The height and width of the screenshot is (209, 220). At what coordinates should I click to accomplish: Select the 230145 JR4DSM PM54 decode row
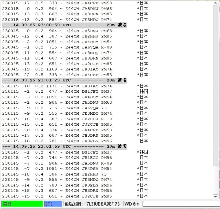(75, 168)
